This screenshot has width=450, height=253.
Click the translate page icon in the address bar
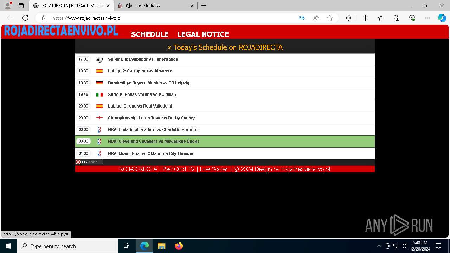click(x=302, y=18)
